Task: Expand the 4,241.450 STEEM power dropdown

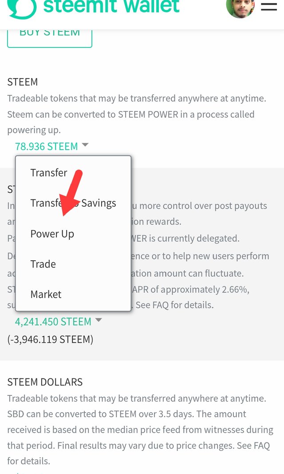Action: 53,321
